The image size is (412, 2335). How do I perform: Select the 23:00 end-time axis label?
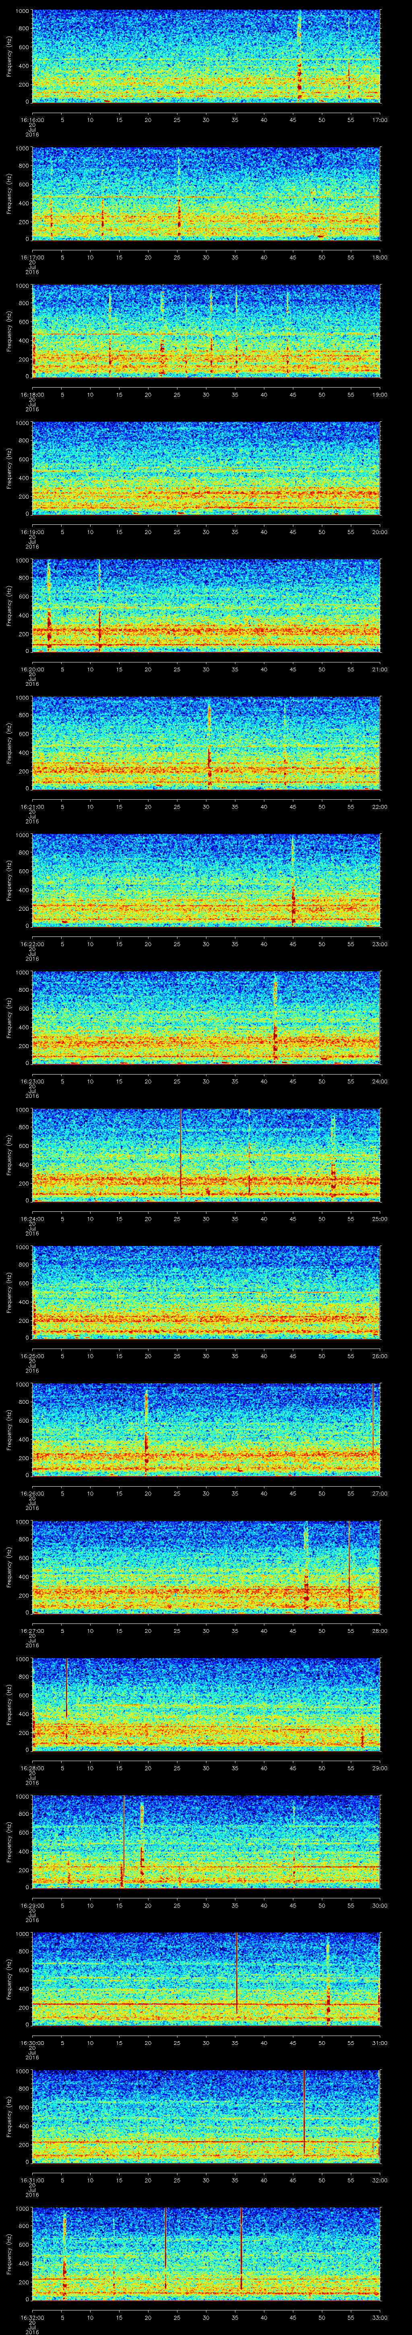coord(380,944)
